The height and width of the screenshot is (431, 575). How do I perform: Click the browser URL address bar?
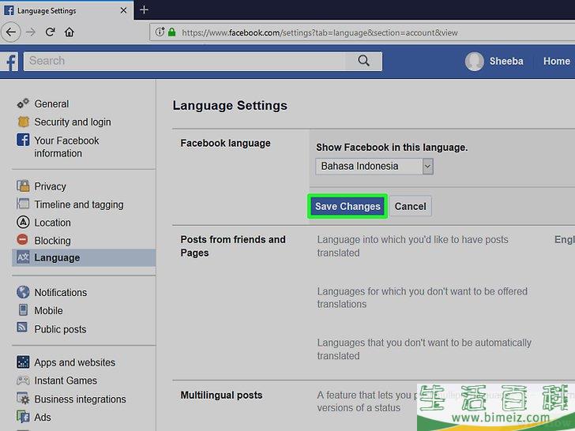click(363, 32)
